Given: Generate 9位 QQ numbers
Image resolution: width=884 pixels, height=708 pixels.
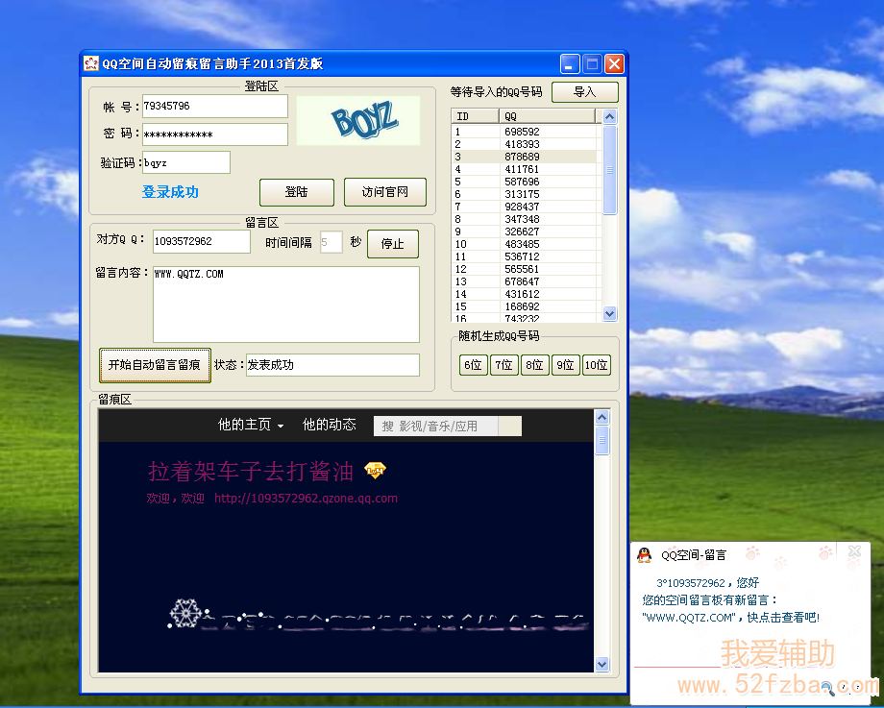Looking at the screenshot, I should click(565, 365).
